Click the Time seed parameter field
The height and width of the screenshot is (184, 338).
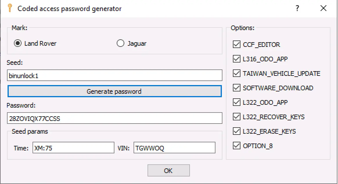(x=73, y=148)
